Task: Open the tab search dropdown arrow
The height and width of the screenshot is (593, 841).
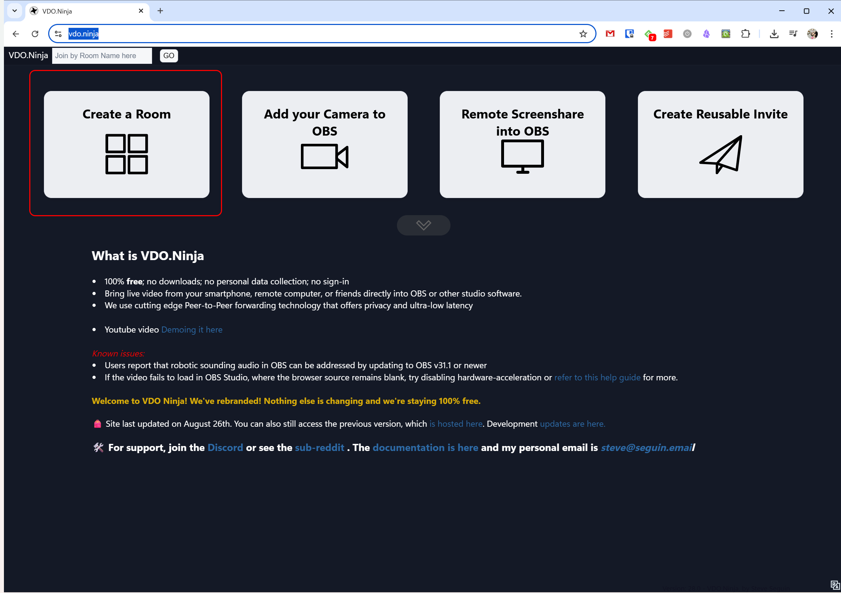Action: 15,11
